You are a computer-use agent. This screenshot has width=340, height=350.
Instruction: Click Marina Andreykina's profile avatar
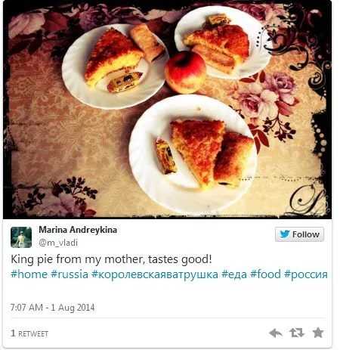21,237
